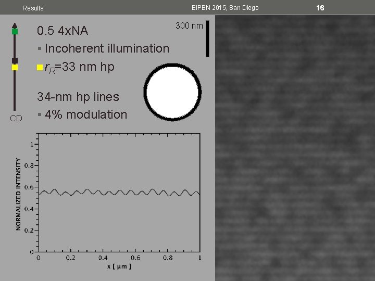
Task: Click the arrowhead atop CD scale
Action: tap(15, 25)
